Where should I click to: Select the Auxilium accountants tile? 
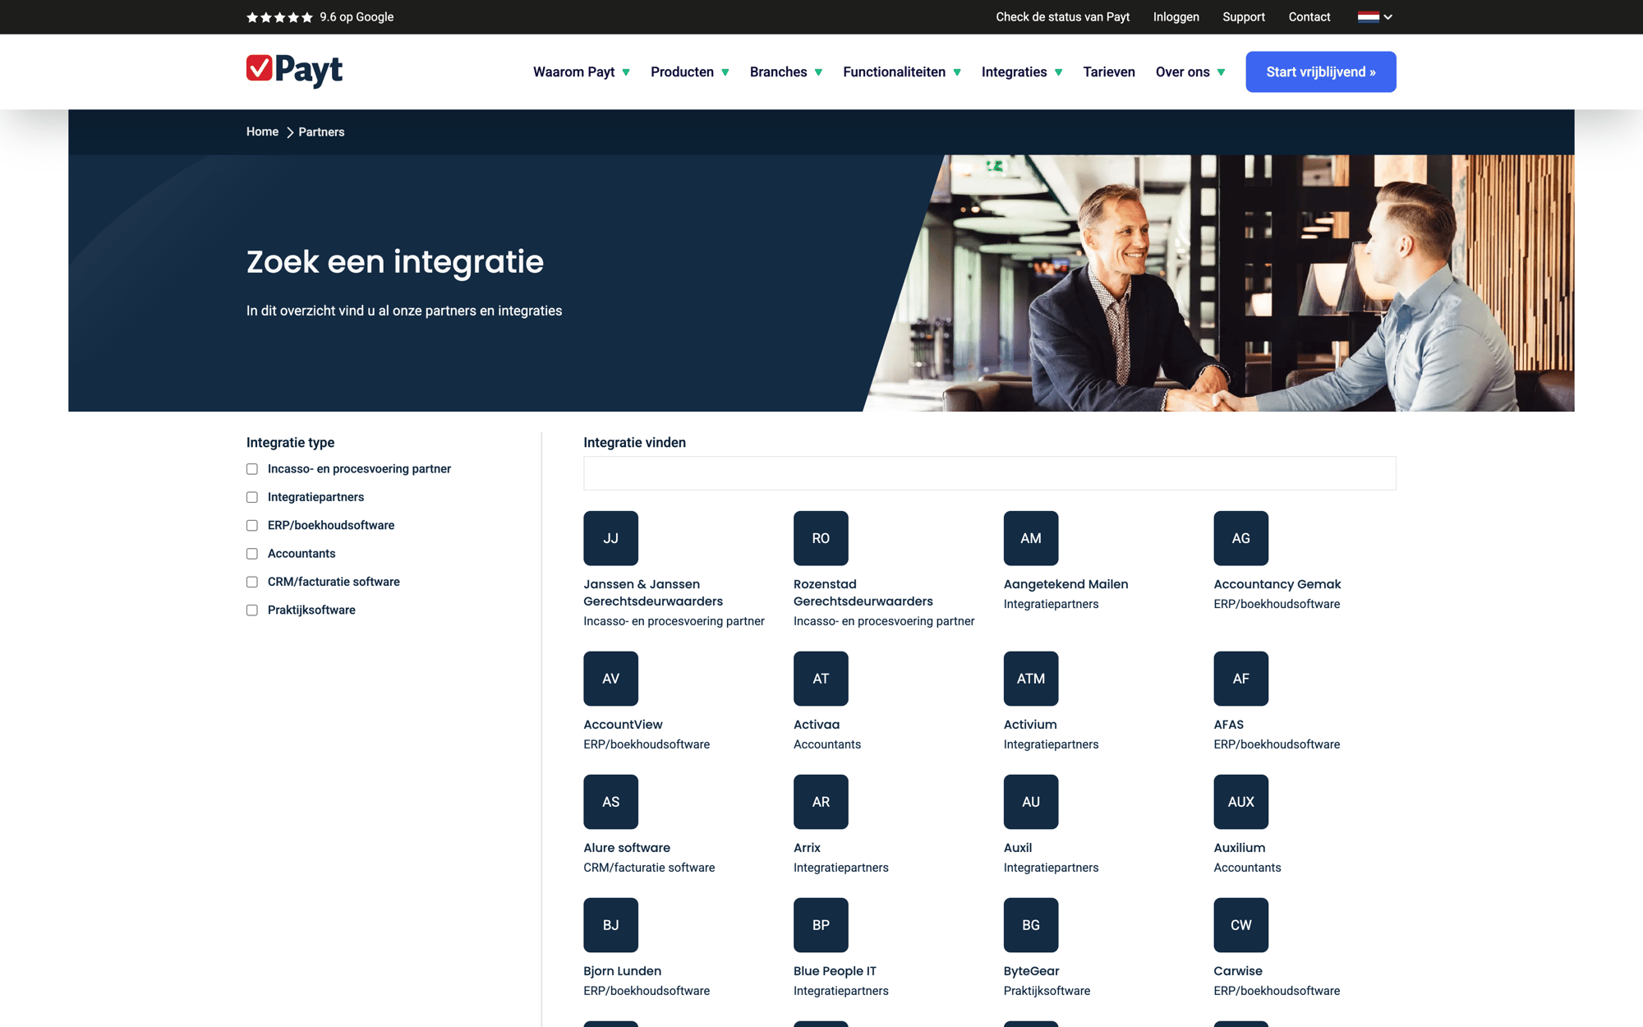[1240, 802]
